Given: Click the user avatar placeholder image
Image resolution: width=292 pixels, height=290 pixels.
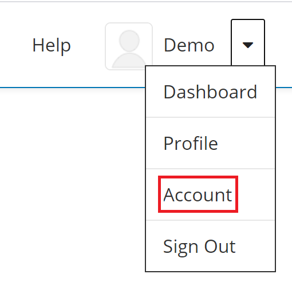Looking at the screenshot, I should click(x=129, y=46).
